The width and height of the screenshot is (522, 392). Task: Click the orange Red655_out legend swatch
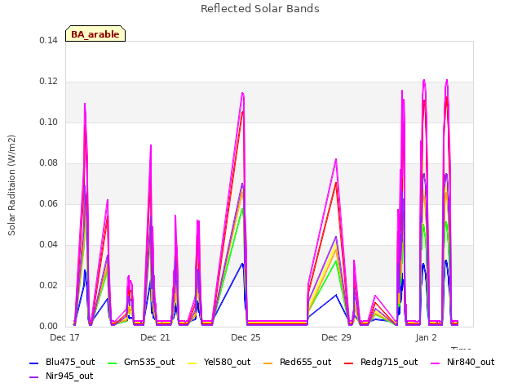pos(268,363)
